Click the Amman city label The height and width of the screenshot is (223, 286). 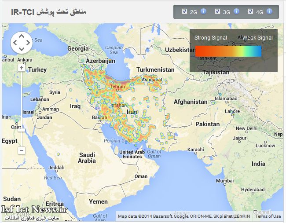click(51, 109)
